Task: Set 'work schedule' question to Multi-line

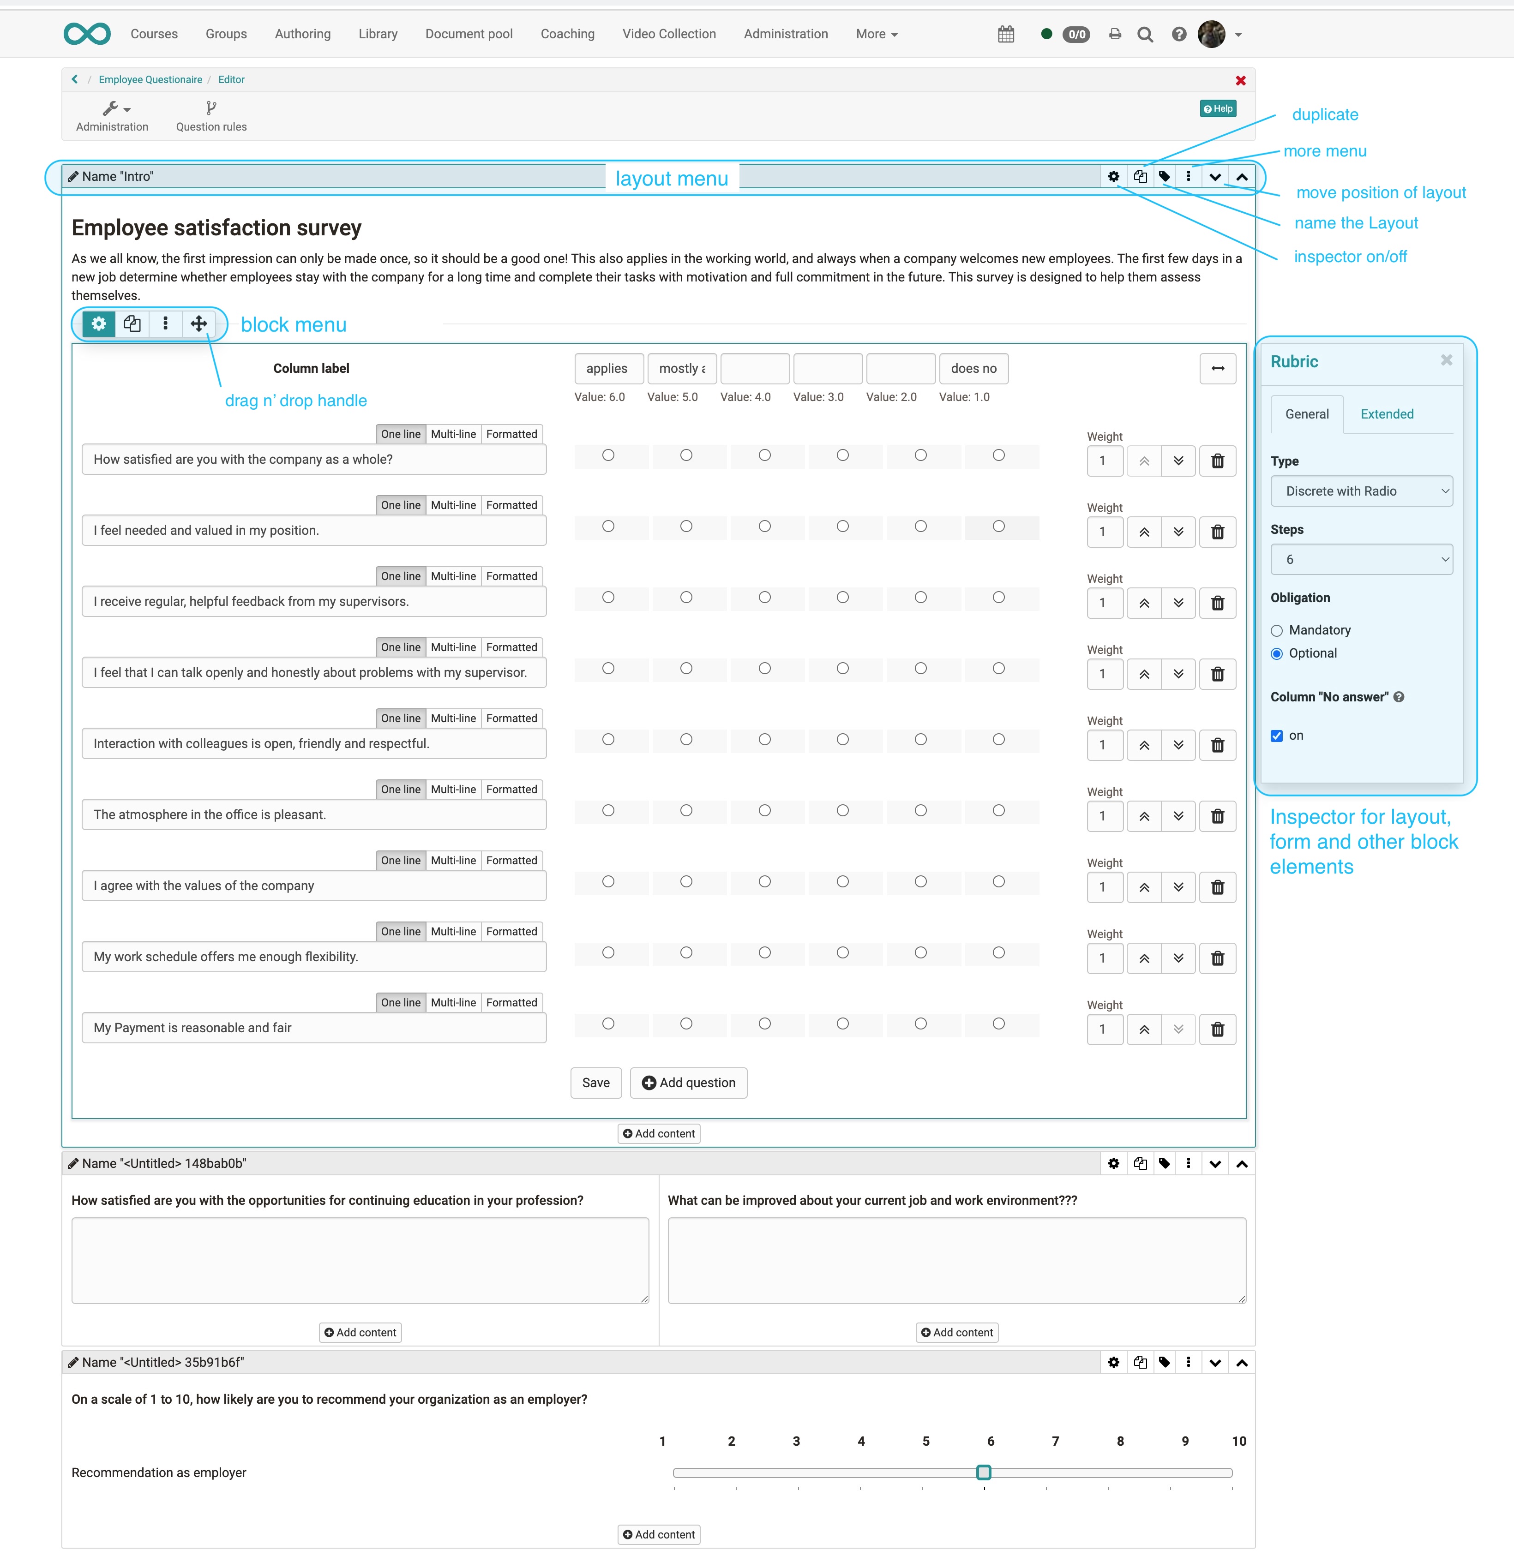Action: tap(453, 932)
